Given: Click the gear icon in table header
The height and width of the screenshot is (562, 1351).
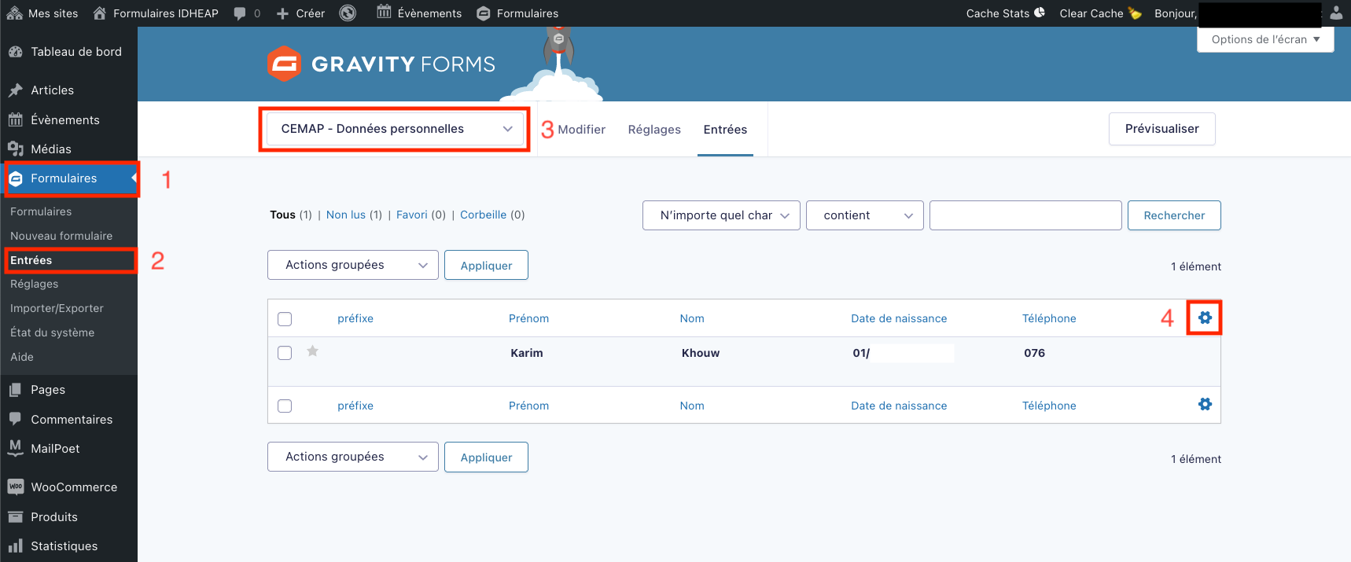Looking at the screenshot, I should (x=1205, y=318).
